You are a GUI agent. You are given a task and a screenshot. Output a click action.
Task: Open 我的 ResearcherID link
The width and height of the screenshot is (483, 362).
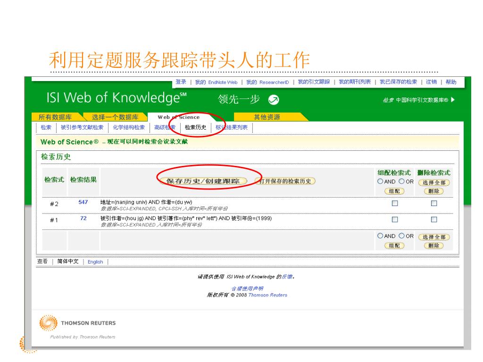[268, 82]
